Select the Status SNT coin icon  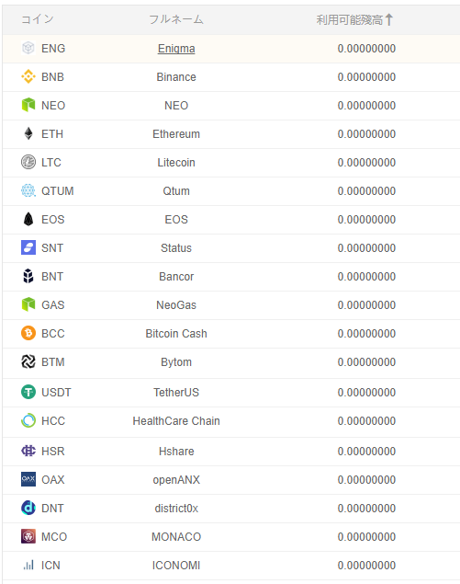(x=28, y=247)
